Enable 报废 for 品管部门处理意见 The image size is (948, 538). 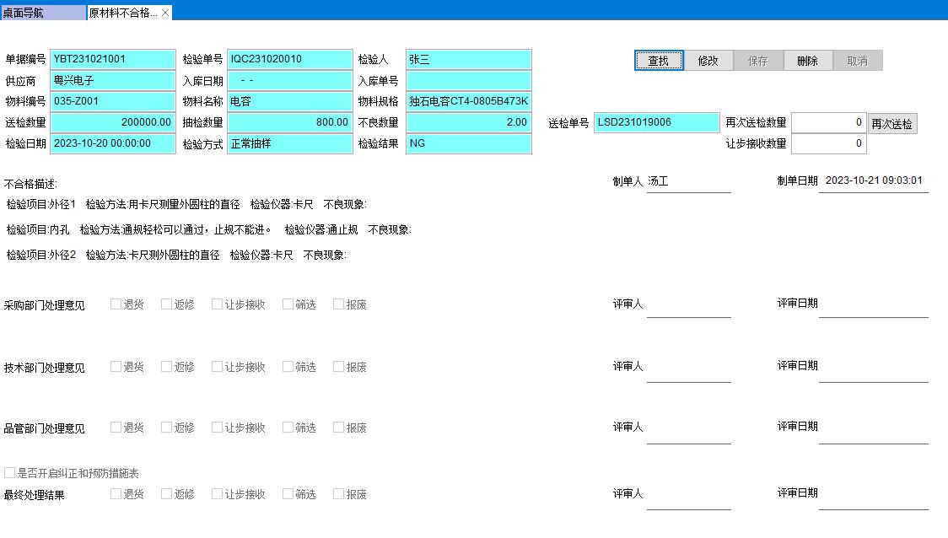[339, 428]
